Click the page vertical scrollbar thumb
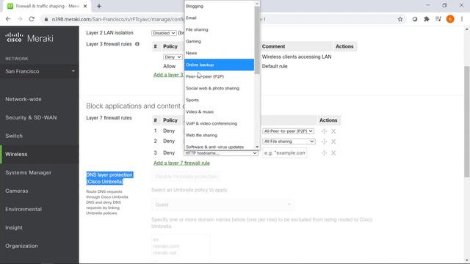 tap(467, 121)
